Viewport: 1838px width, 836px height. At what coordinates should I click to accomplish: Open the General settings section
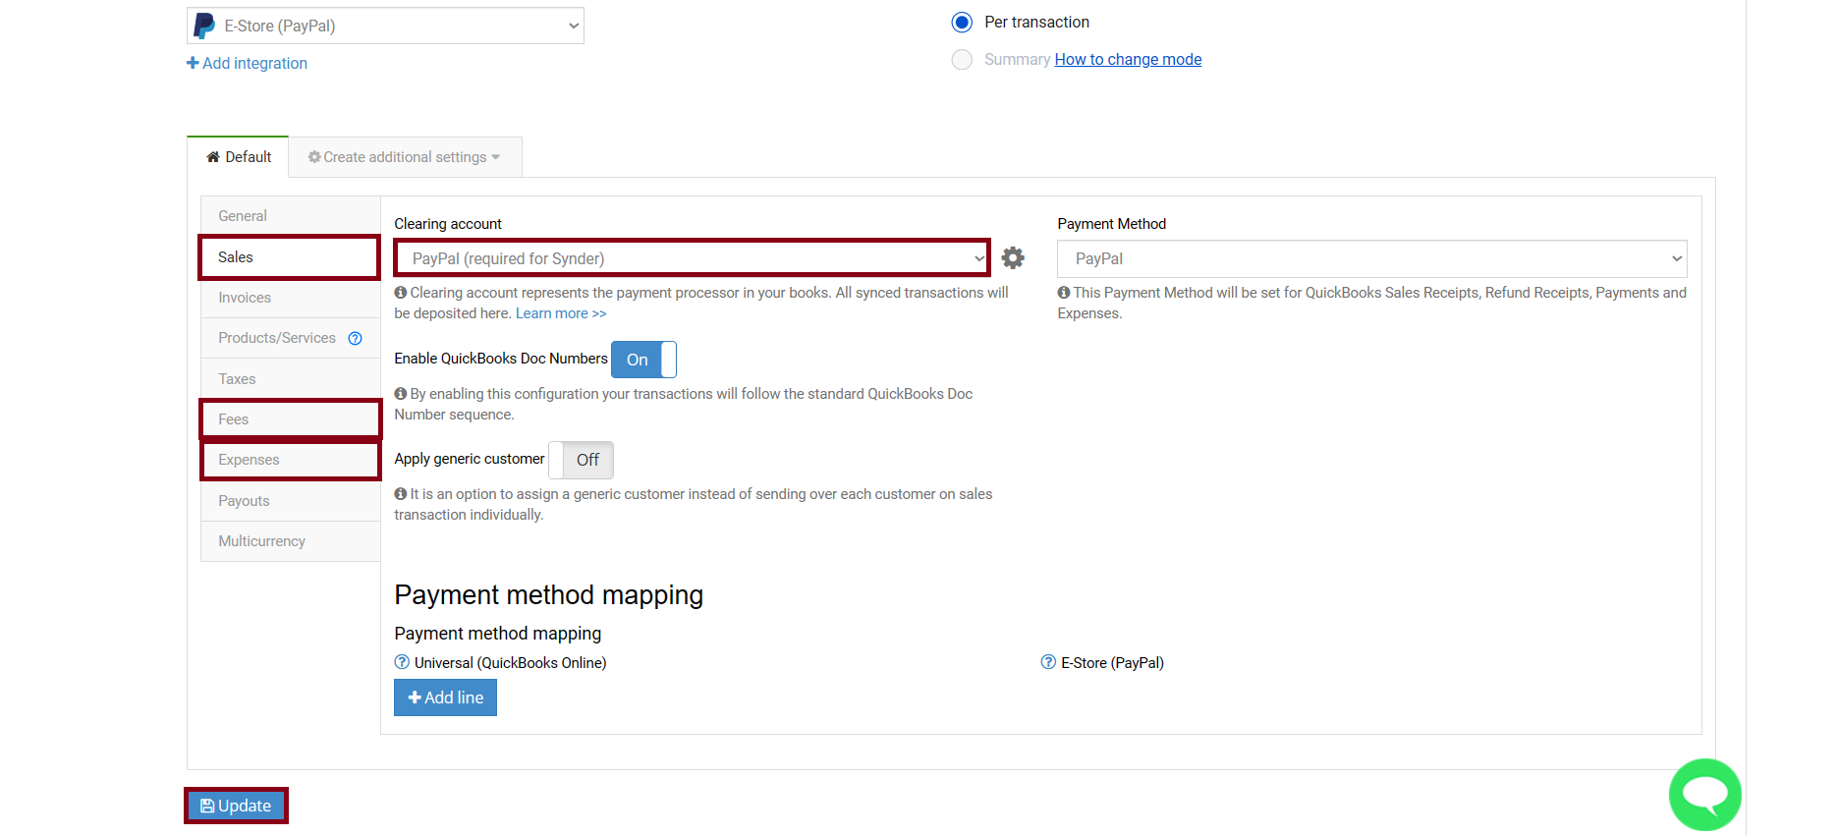(x=291, y=216)
